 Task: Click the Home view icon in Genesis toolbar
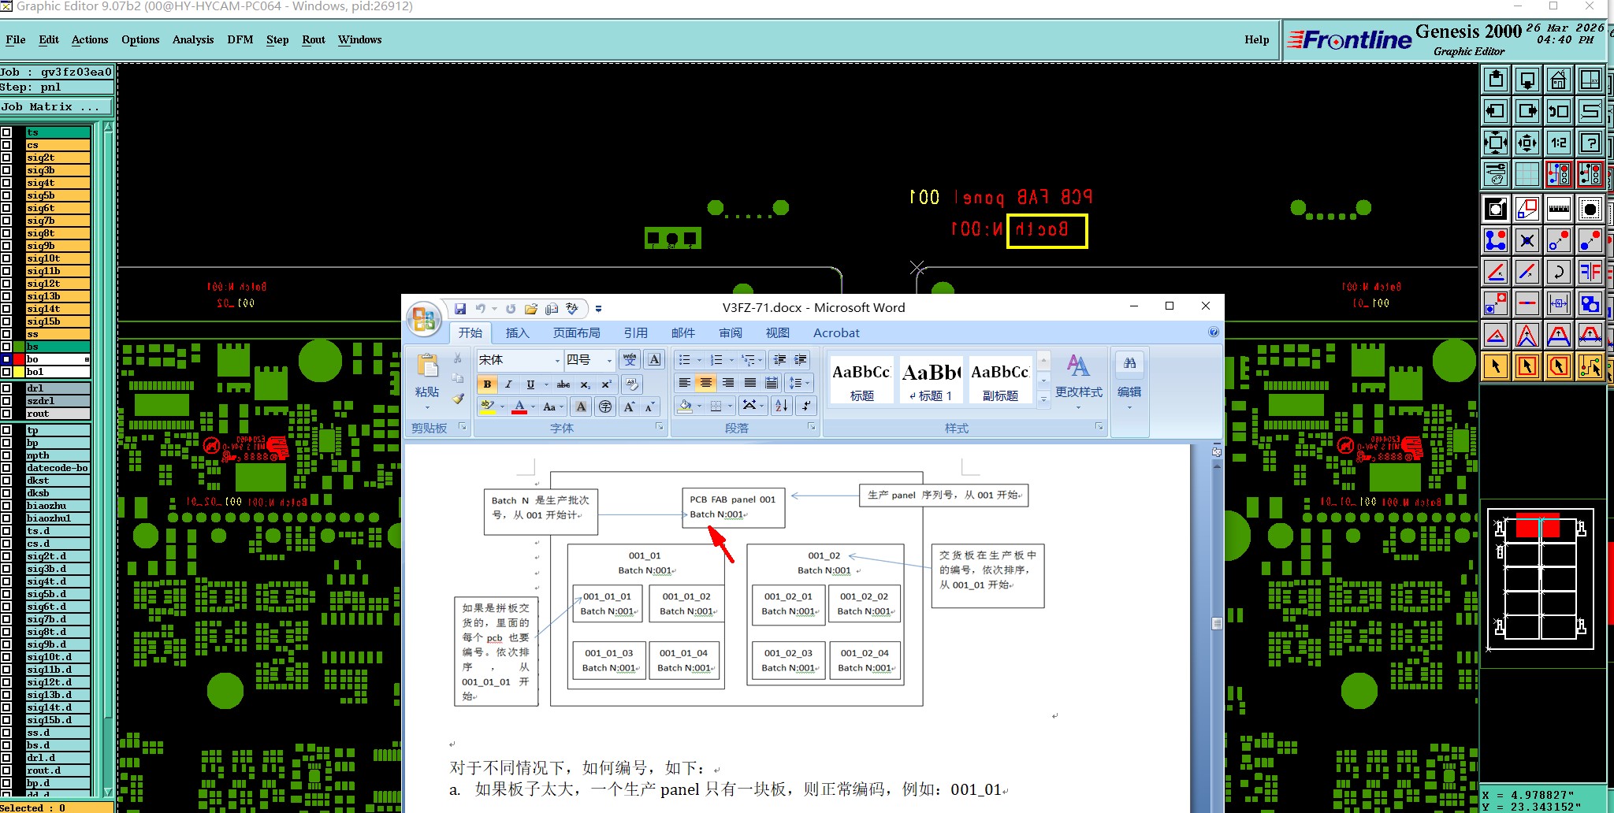(1559, 80)
